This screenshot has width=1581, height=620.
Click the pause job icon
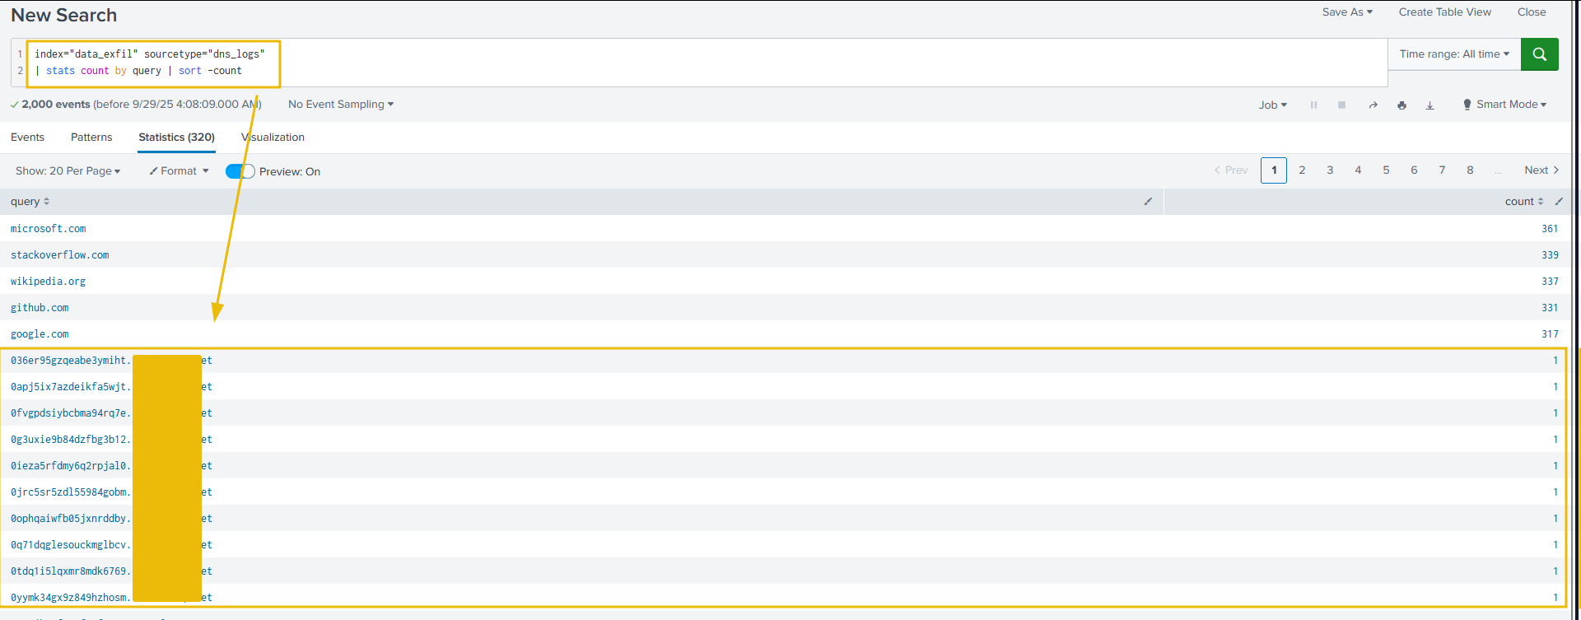(x=1313, y=105)
